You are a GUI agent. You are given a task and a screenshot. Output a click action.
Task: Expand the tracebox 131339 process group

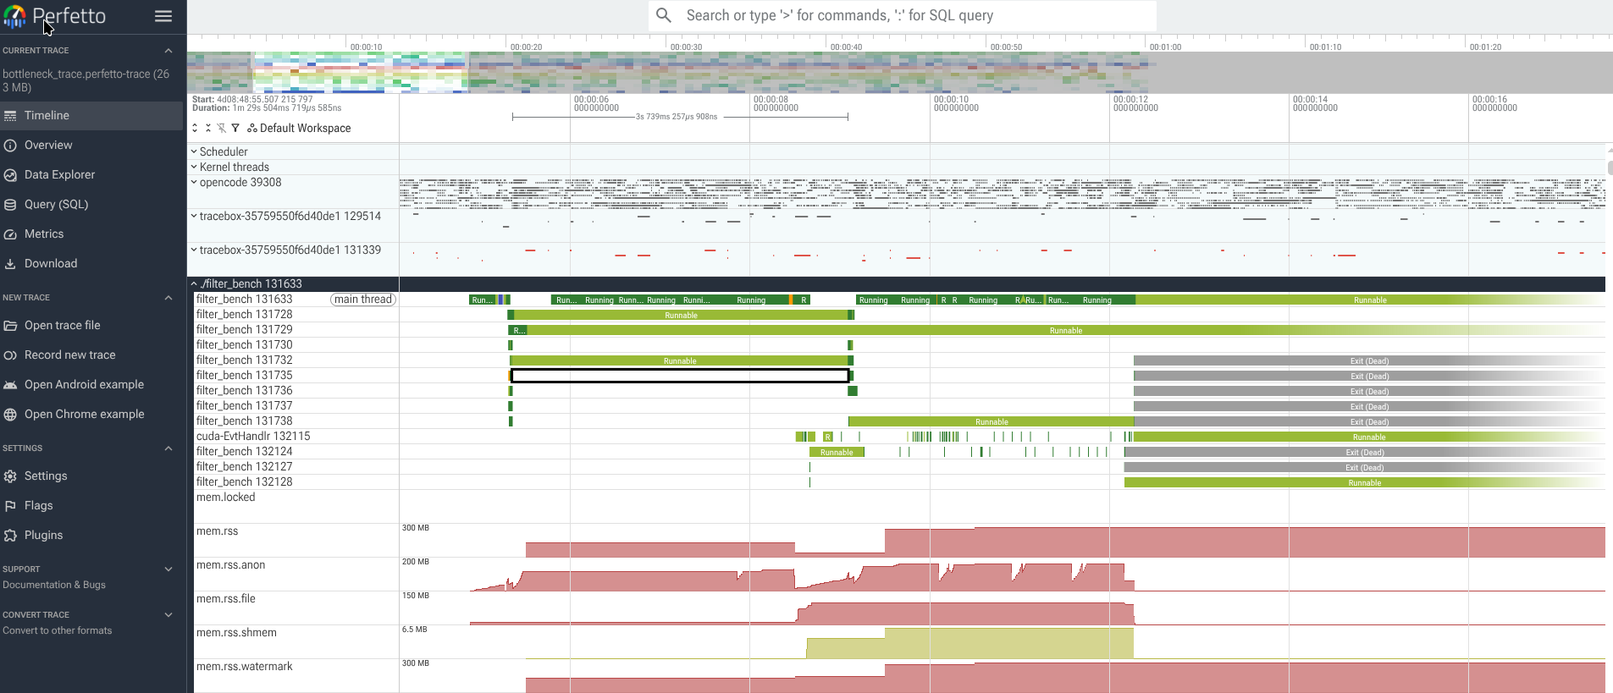click(x=194, y=250)
